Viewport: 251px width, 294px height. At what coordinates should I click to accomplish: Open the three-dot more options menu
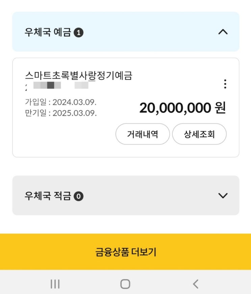[x=225, y=84]
